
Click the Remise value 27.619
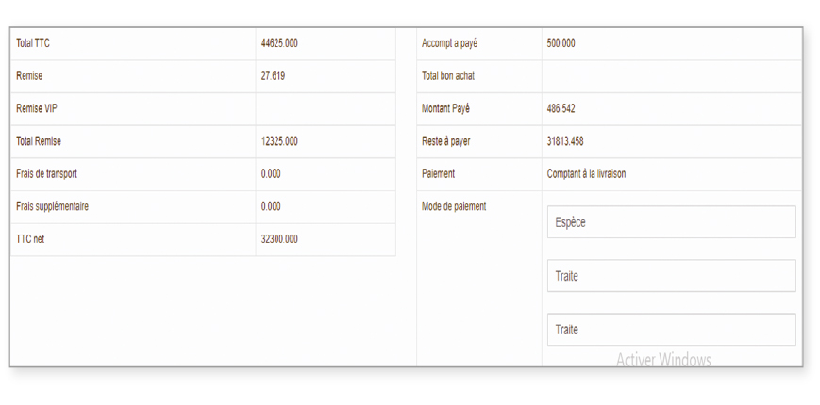(x=273, y=75)
